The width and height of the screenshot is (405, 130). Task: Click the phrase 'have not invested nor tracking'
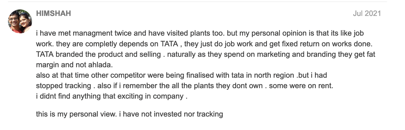(x=173, y=114)
